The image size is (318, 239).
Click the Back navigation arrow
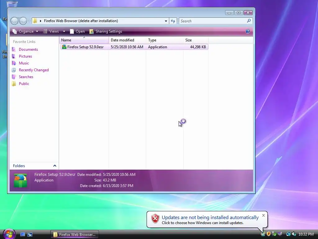coord(14,21)
